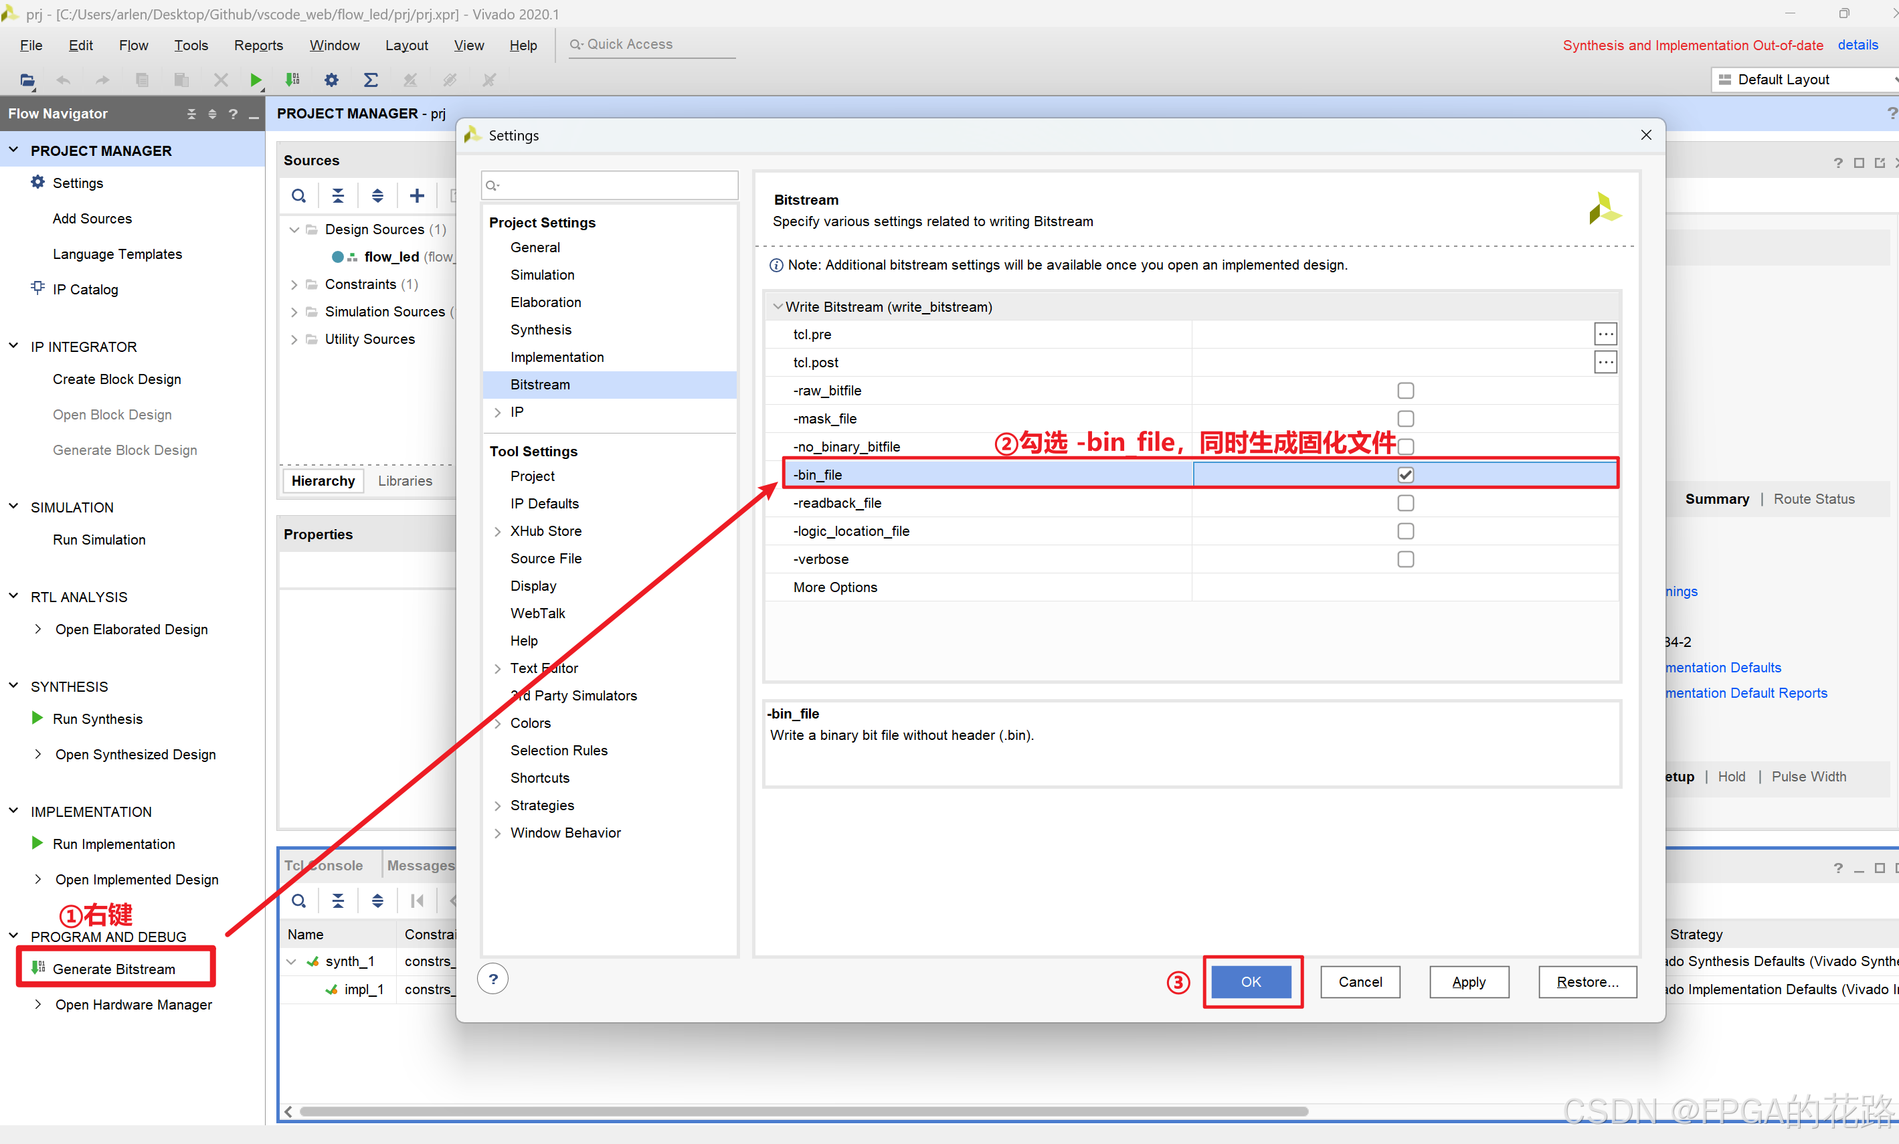Expand all in Sources panel
This screenshot has width=1899, height=1144.
[x=377, y=195]
